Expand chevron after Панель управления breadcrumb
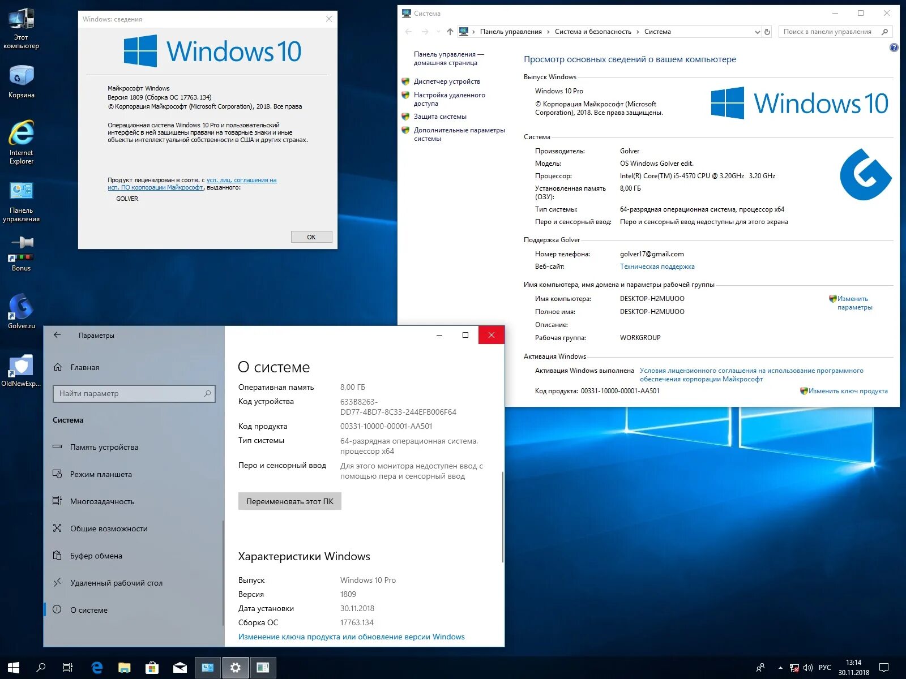 (548, 32)
